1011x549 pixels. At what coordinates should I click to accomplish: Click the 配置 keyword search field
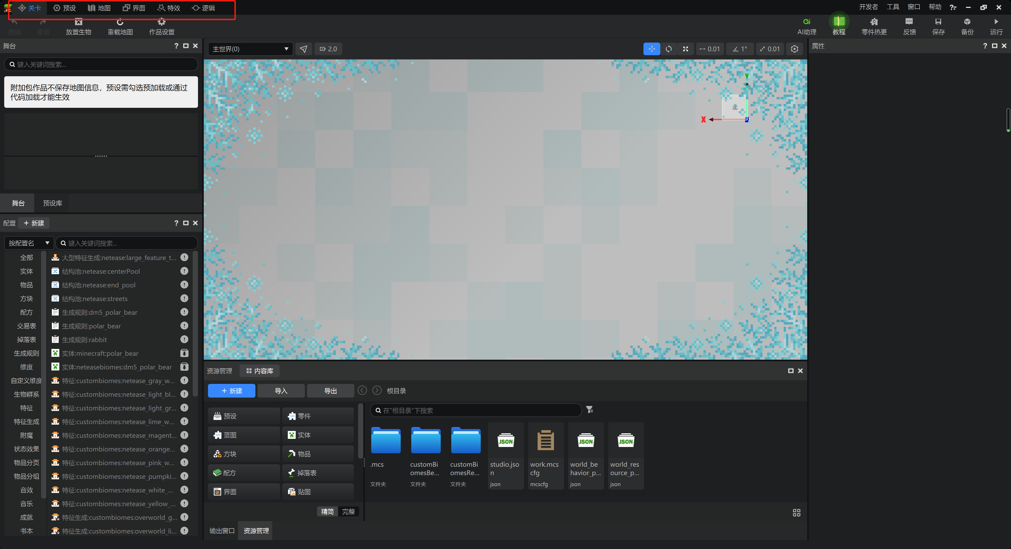(x=126, y=243)
